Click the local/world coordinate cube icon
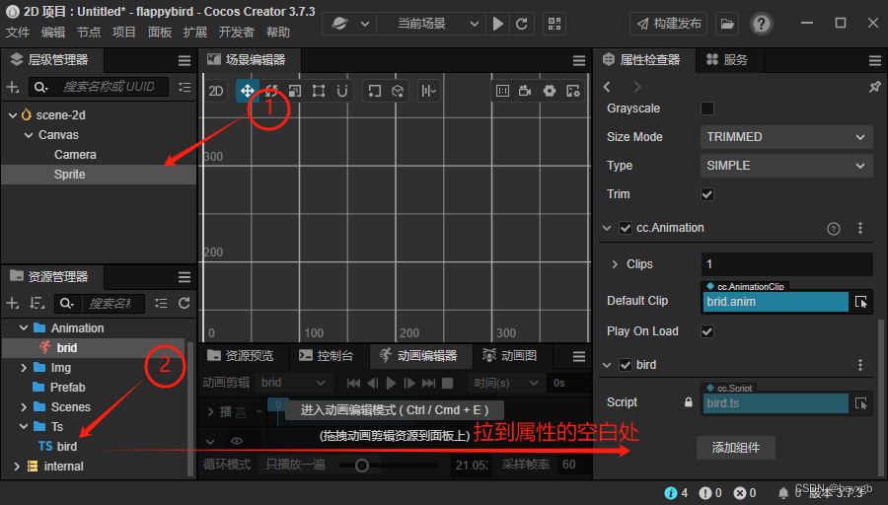 coord(398,91)
